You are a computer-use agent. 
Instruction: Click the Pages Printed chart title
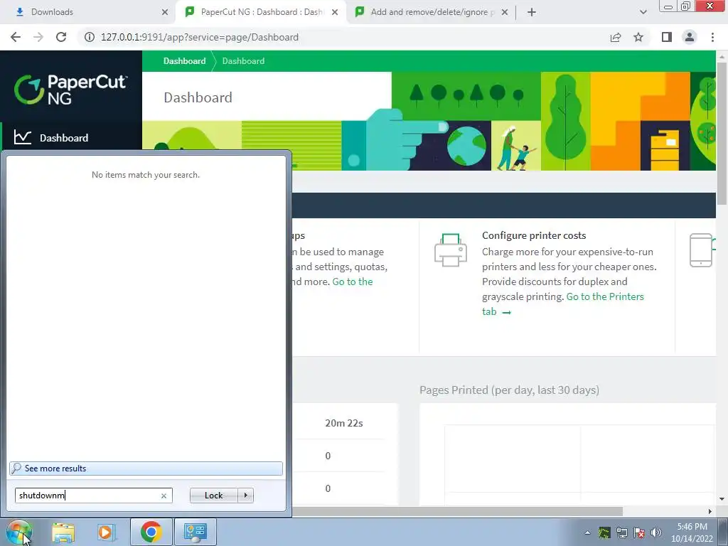pyautogui.click(x=509, y=390)
